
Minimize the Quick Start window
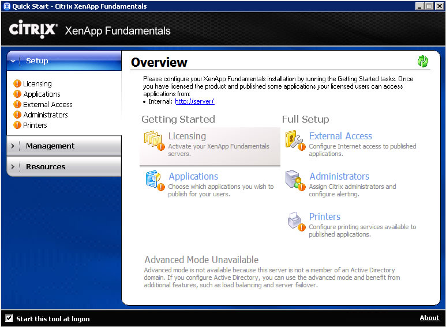[x=419, y=6]
